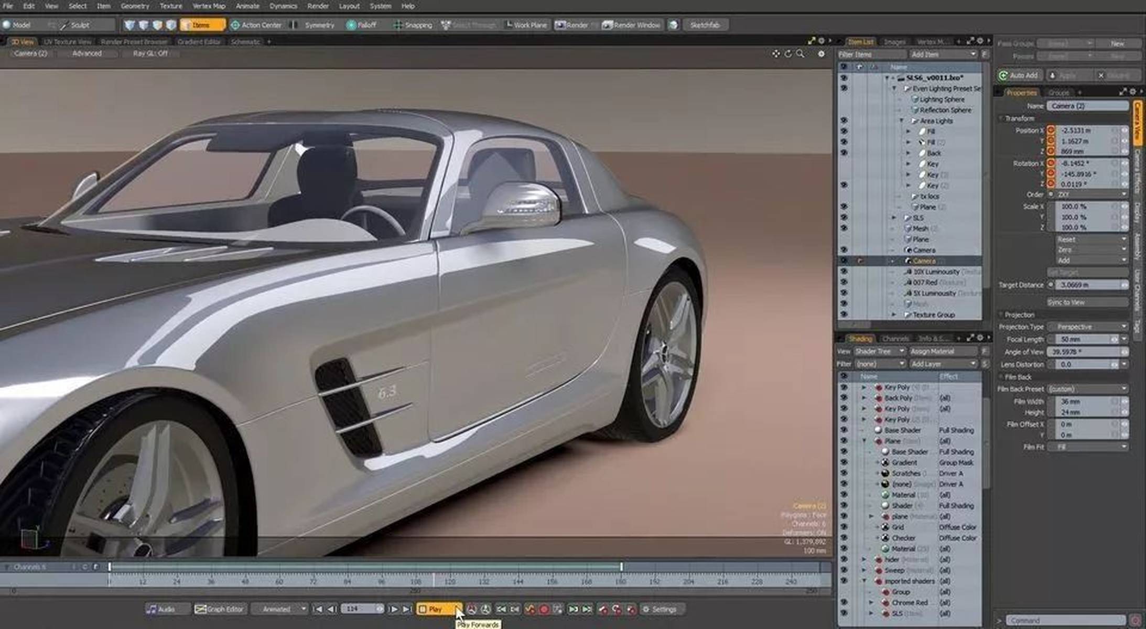Collapse Even Lighting Preset group
The image size is (1146, 629).
[x=894, y=89]
